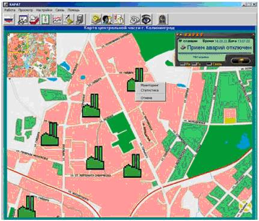Click the oval button in alarm panel
The height and width of the screenshot is (221, 259).
(240, 60)
